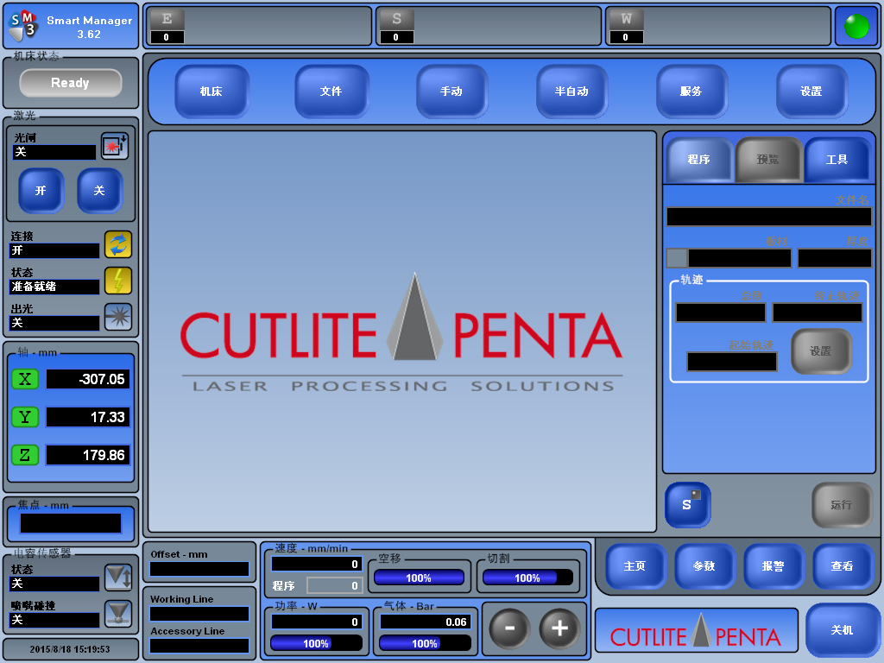Click the lightning bolt status icon

[118, 281]
